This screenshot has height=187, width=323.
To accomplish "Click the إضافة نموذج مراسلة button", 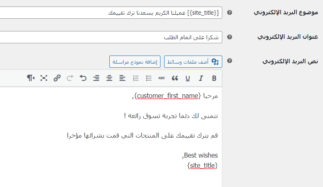I will (x=135, y=62).
